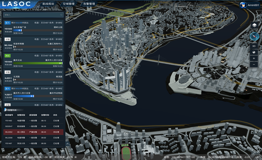Screen dimensions: 262x160
Task: Select the 起飞 status tag for YS1543
Action: click(x=7, y=23)
